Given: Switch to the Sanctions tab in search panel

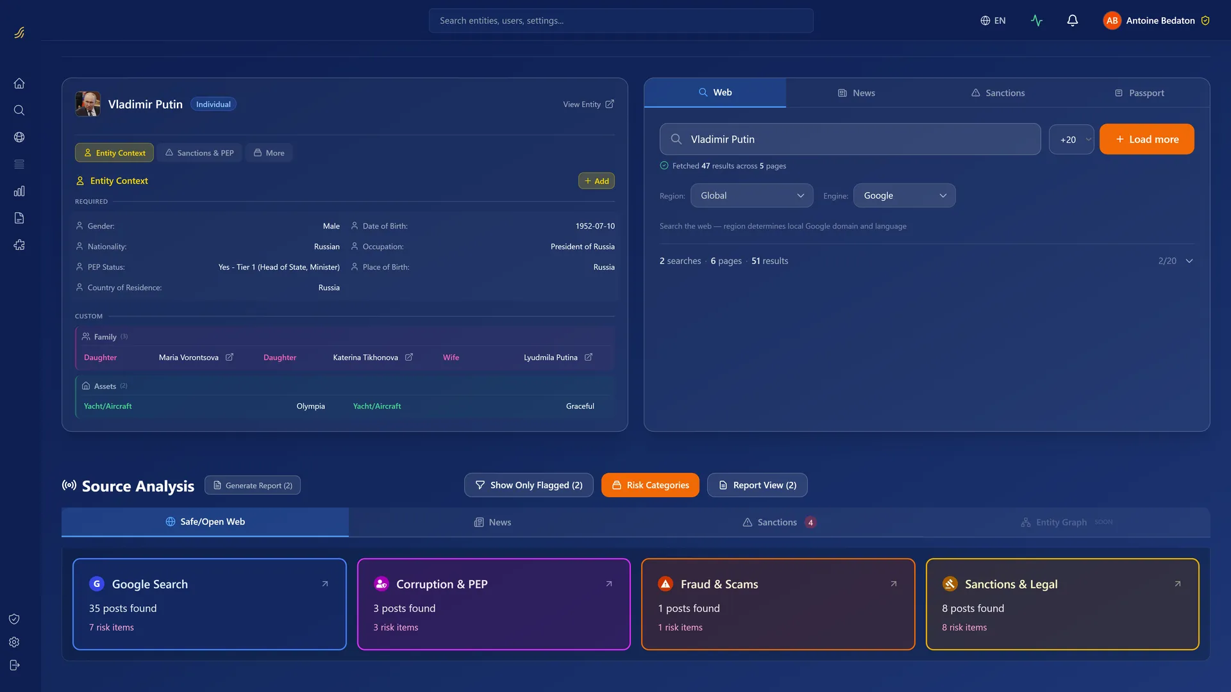Looking at the screenshot, I should (998, 93).
